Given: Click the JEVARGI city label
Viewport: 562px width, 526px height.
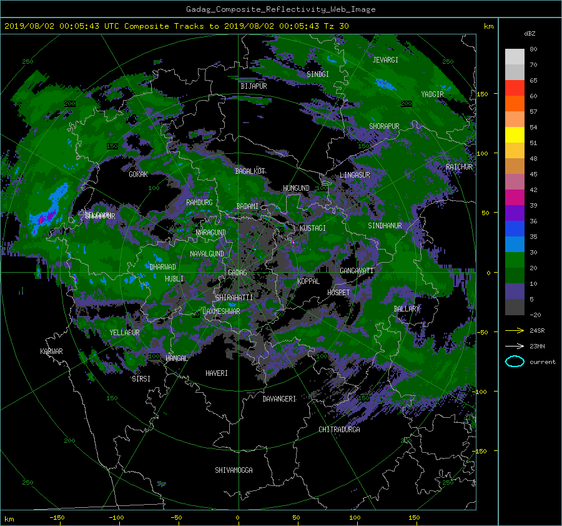Looking at the screenshot, I should click(385, 60).
